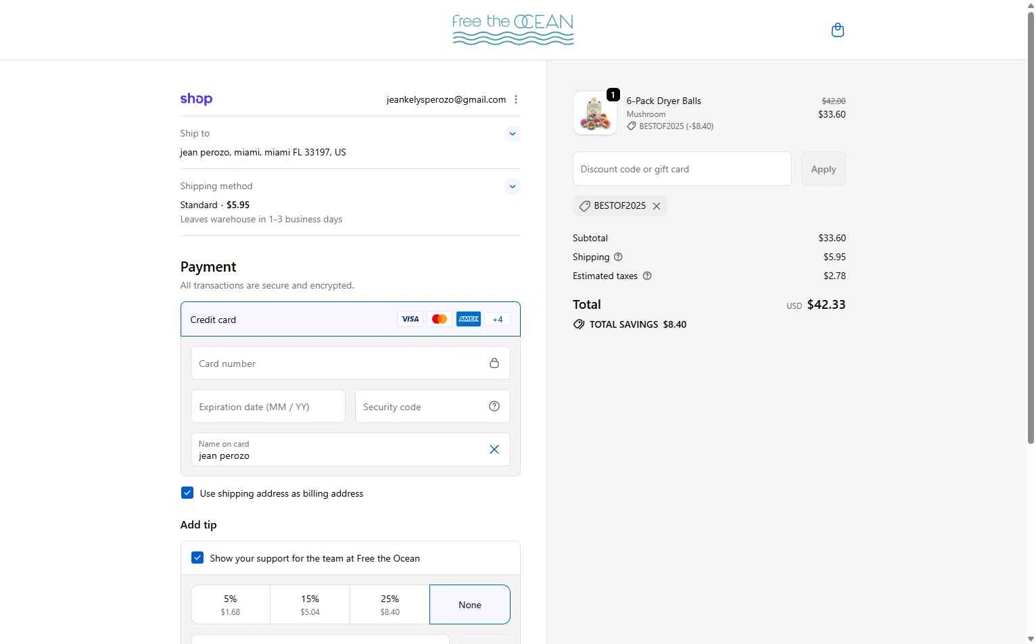Select the 25% tip option

pyautogui.click(x=390, y=605)
